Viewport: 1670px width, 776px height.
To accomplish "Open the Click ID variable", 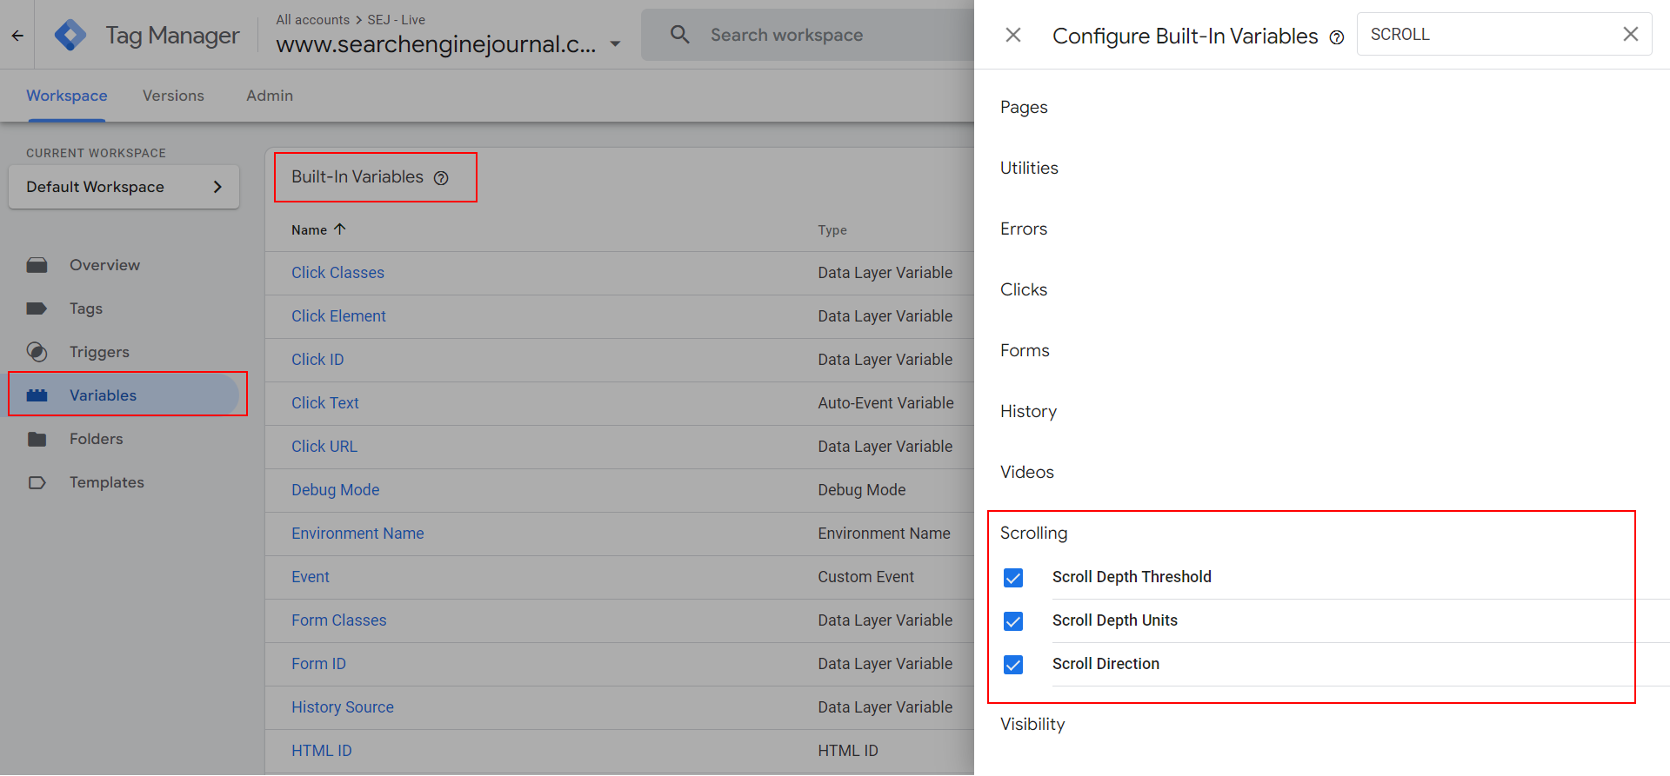I will 317,360.
